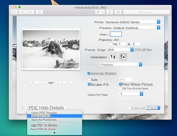Show the markup toolbox icon

click(118, 12)
